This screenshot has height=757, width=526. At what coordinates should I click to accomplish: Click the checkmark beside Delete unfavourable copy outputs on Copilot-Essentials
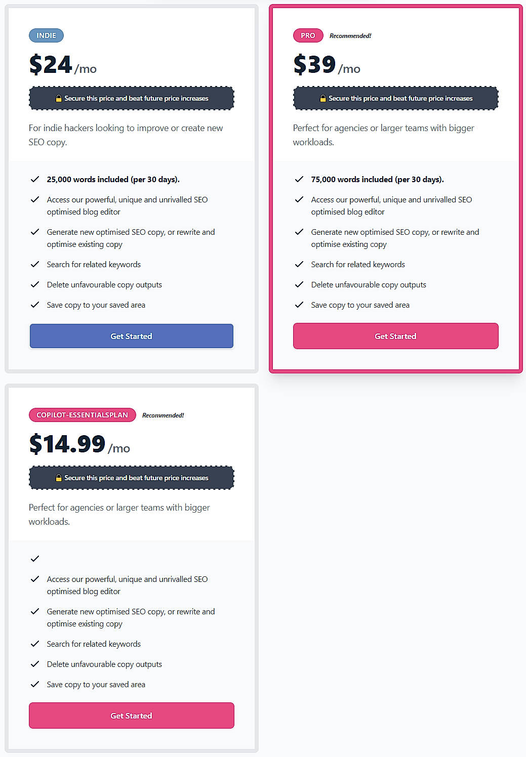[35, 664]
